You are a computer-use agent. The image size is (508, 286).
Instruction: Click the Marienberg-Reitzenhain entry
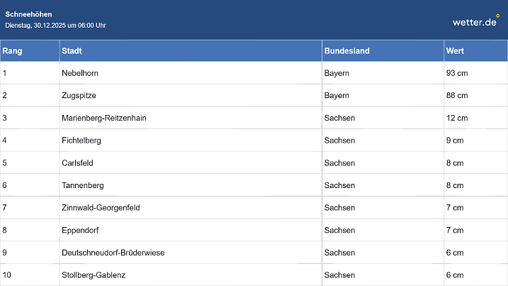(104, 118)
